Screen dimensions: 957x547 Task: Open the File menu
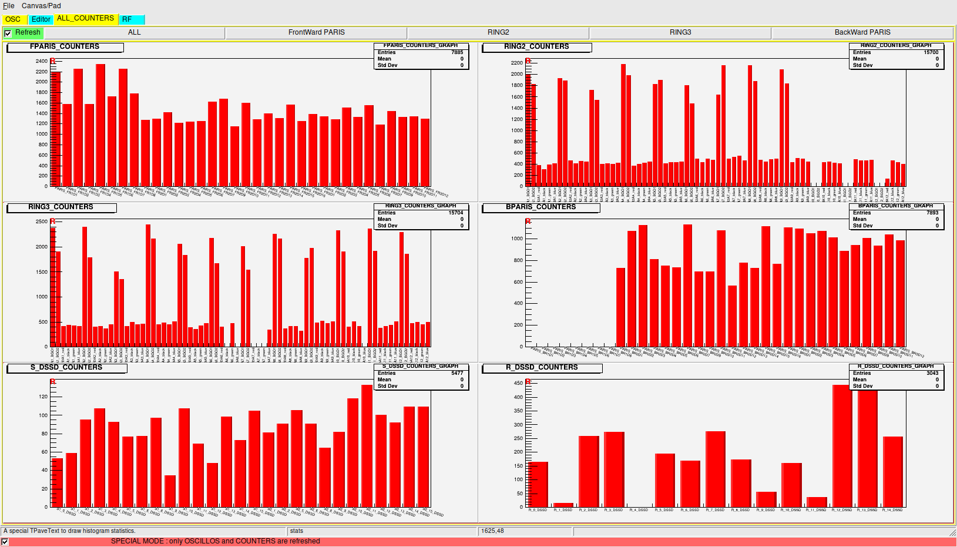point(9,6)
